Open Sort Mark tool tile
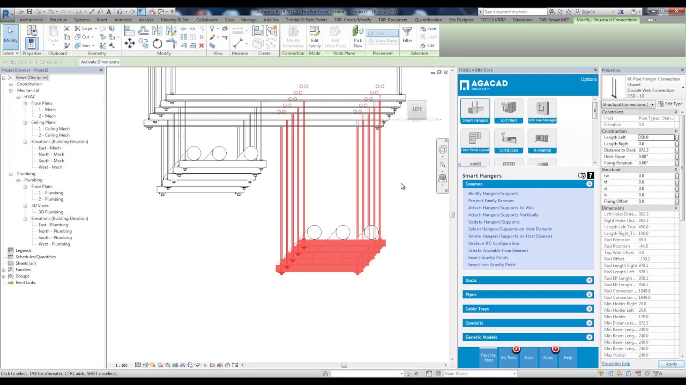This screenshot has width=686, height=385. [509, 111]
